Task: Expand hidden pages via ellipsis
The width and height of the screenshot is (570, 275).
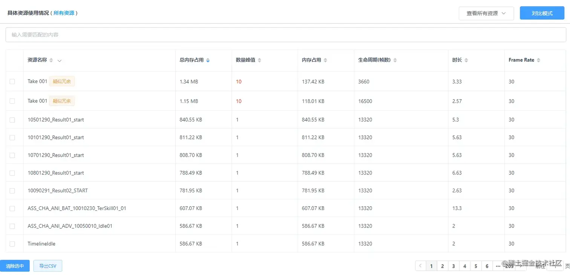Action: point(498,266)
